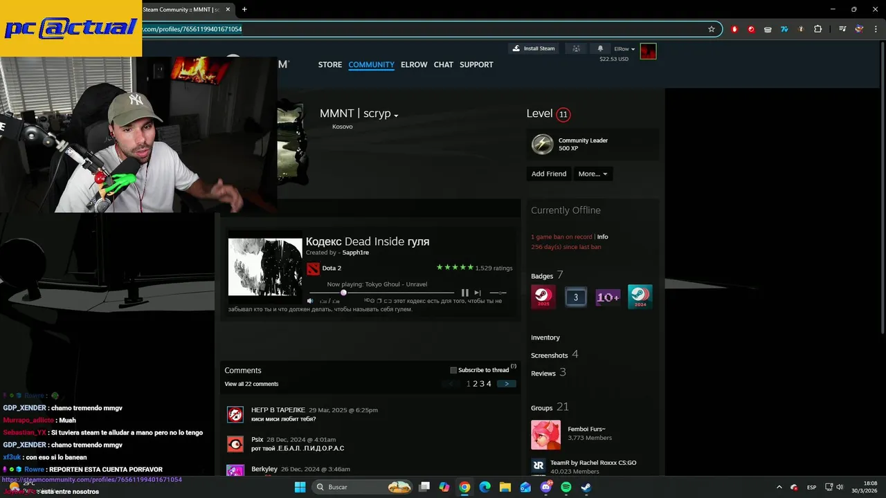Open the ElRow account avatar
The height and width of the screenshot is (498, 886).
coord(648,51)
